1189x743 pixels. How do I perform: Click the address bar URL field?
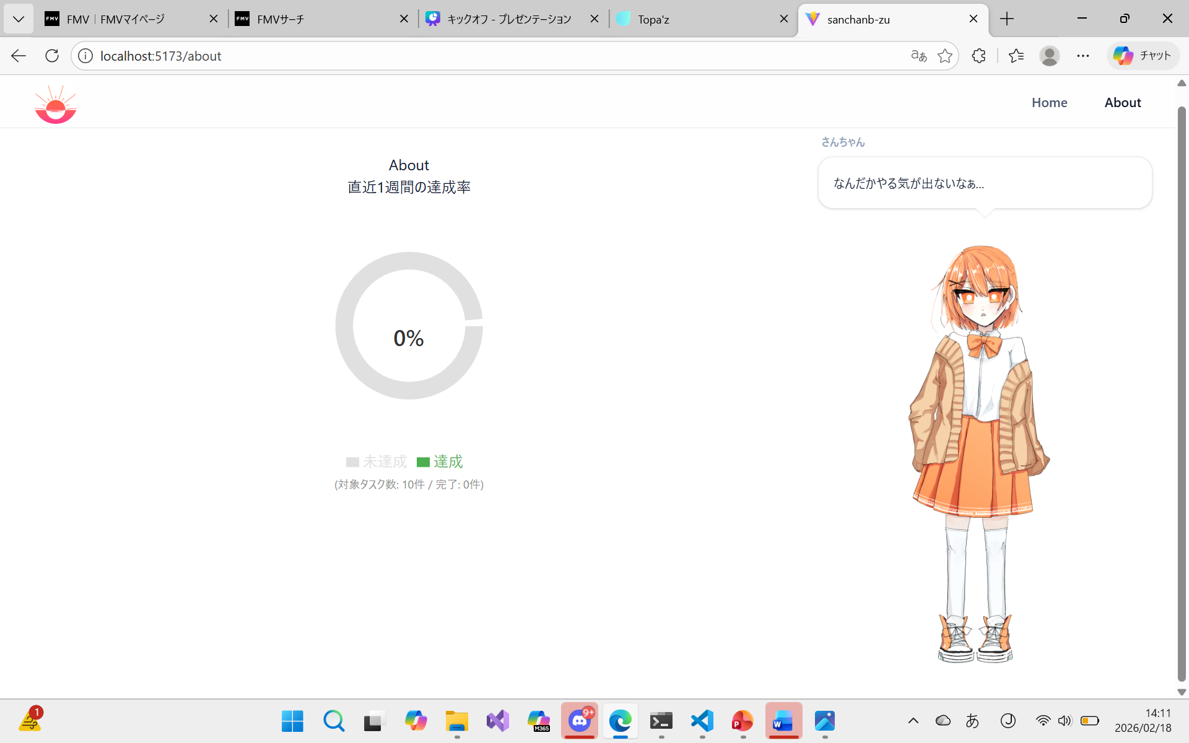pyautogui.click(x=433, y=56)
